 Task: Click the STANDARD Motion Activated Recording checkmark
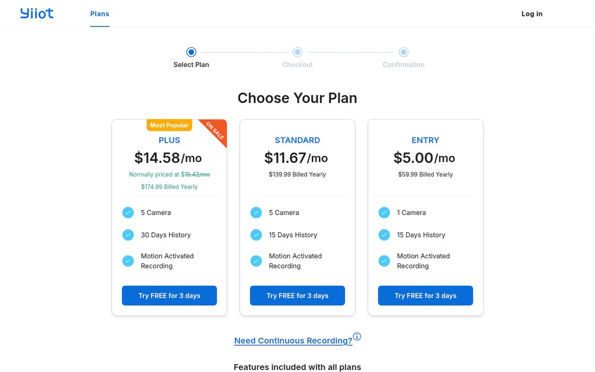[256, 261]
